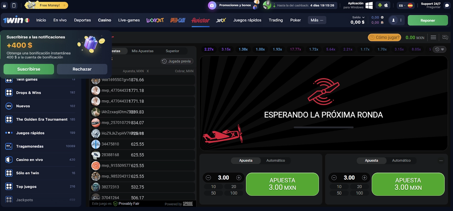Click the Mexico flag next to the logo
Screen dimensions: 453x211
(27, 20)
